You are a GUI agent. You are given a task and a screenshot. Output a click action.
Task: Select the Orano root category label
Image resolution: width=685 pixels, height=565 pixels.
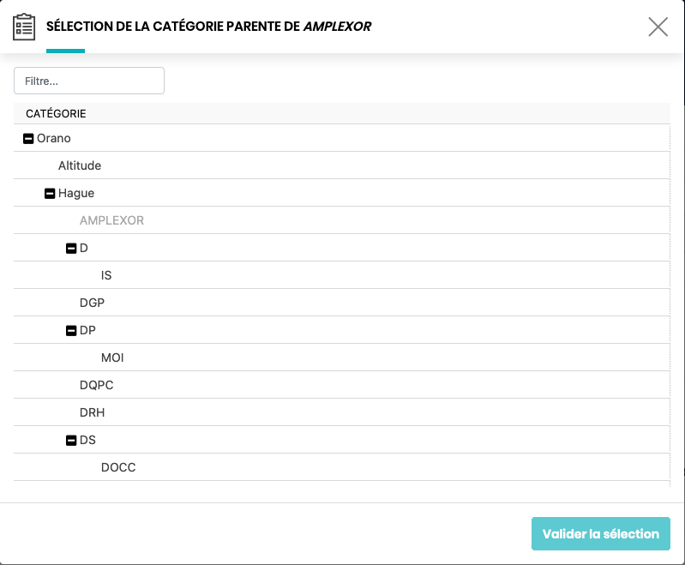pyautogui.click(x=54, y=138)
